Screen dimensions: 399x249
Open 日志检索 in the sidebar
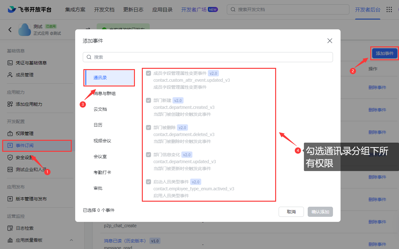(x=24, y=228)
